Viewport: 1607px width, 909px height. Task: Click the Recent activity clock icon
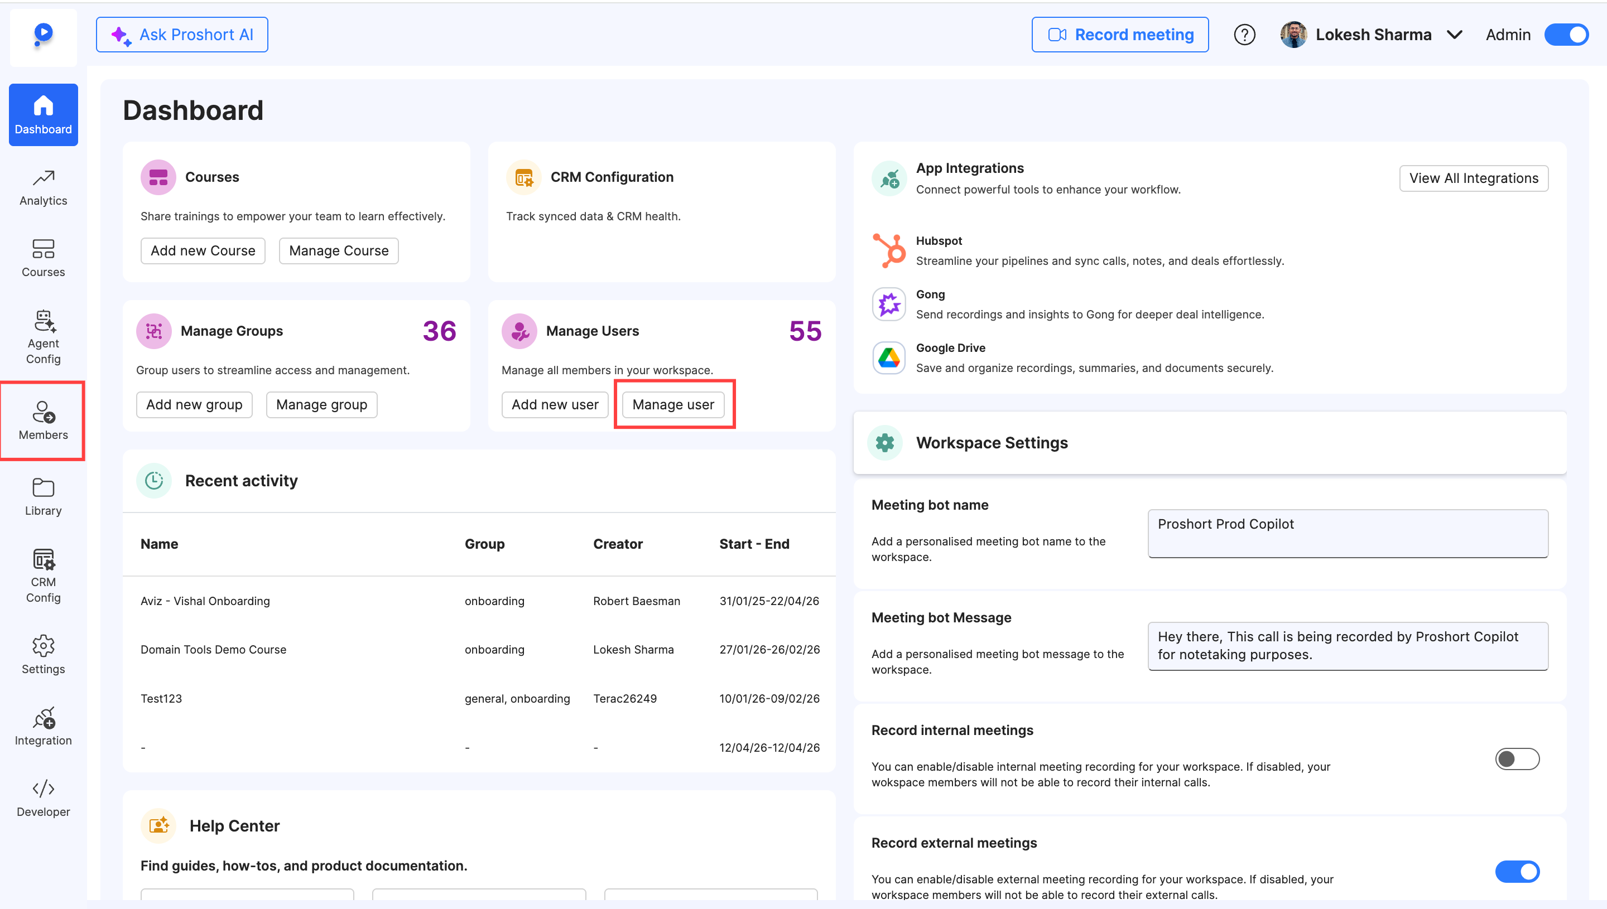point(153,481)
